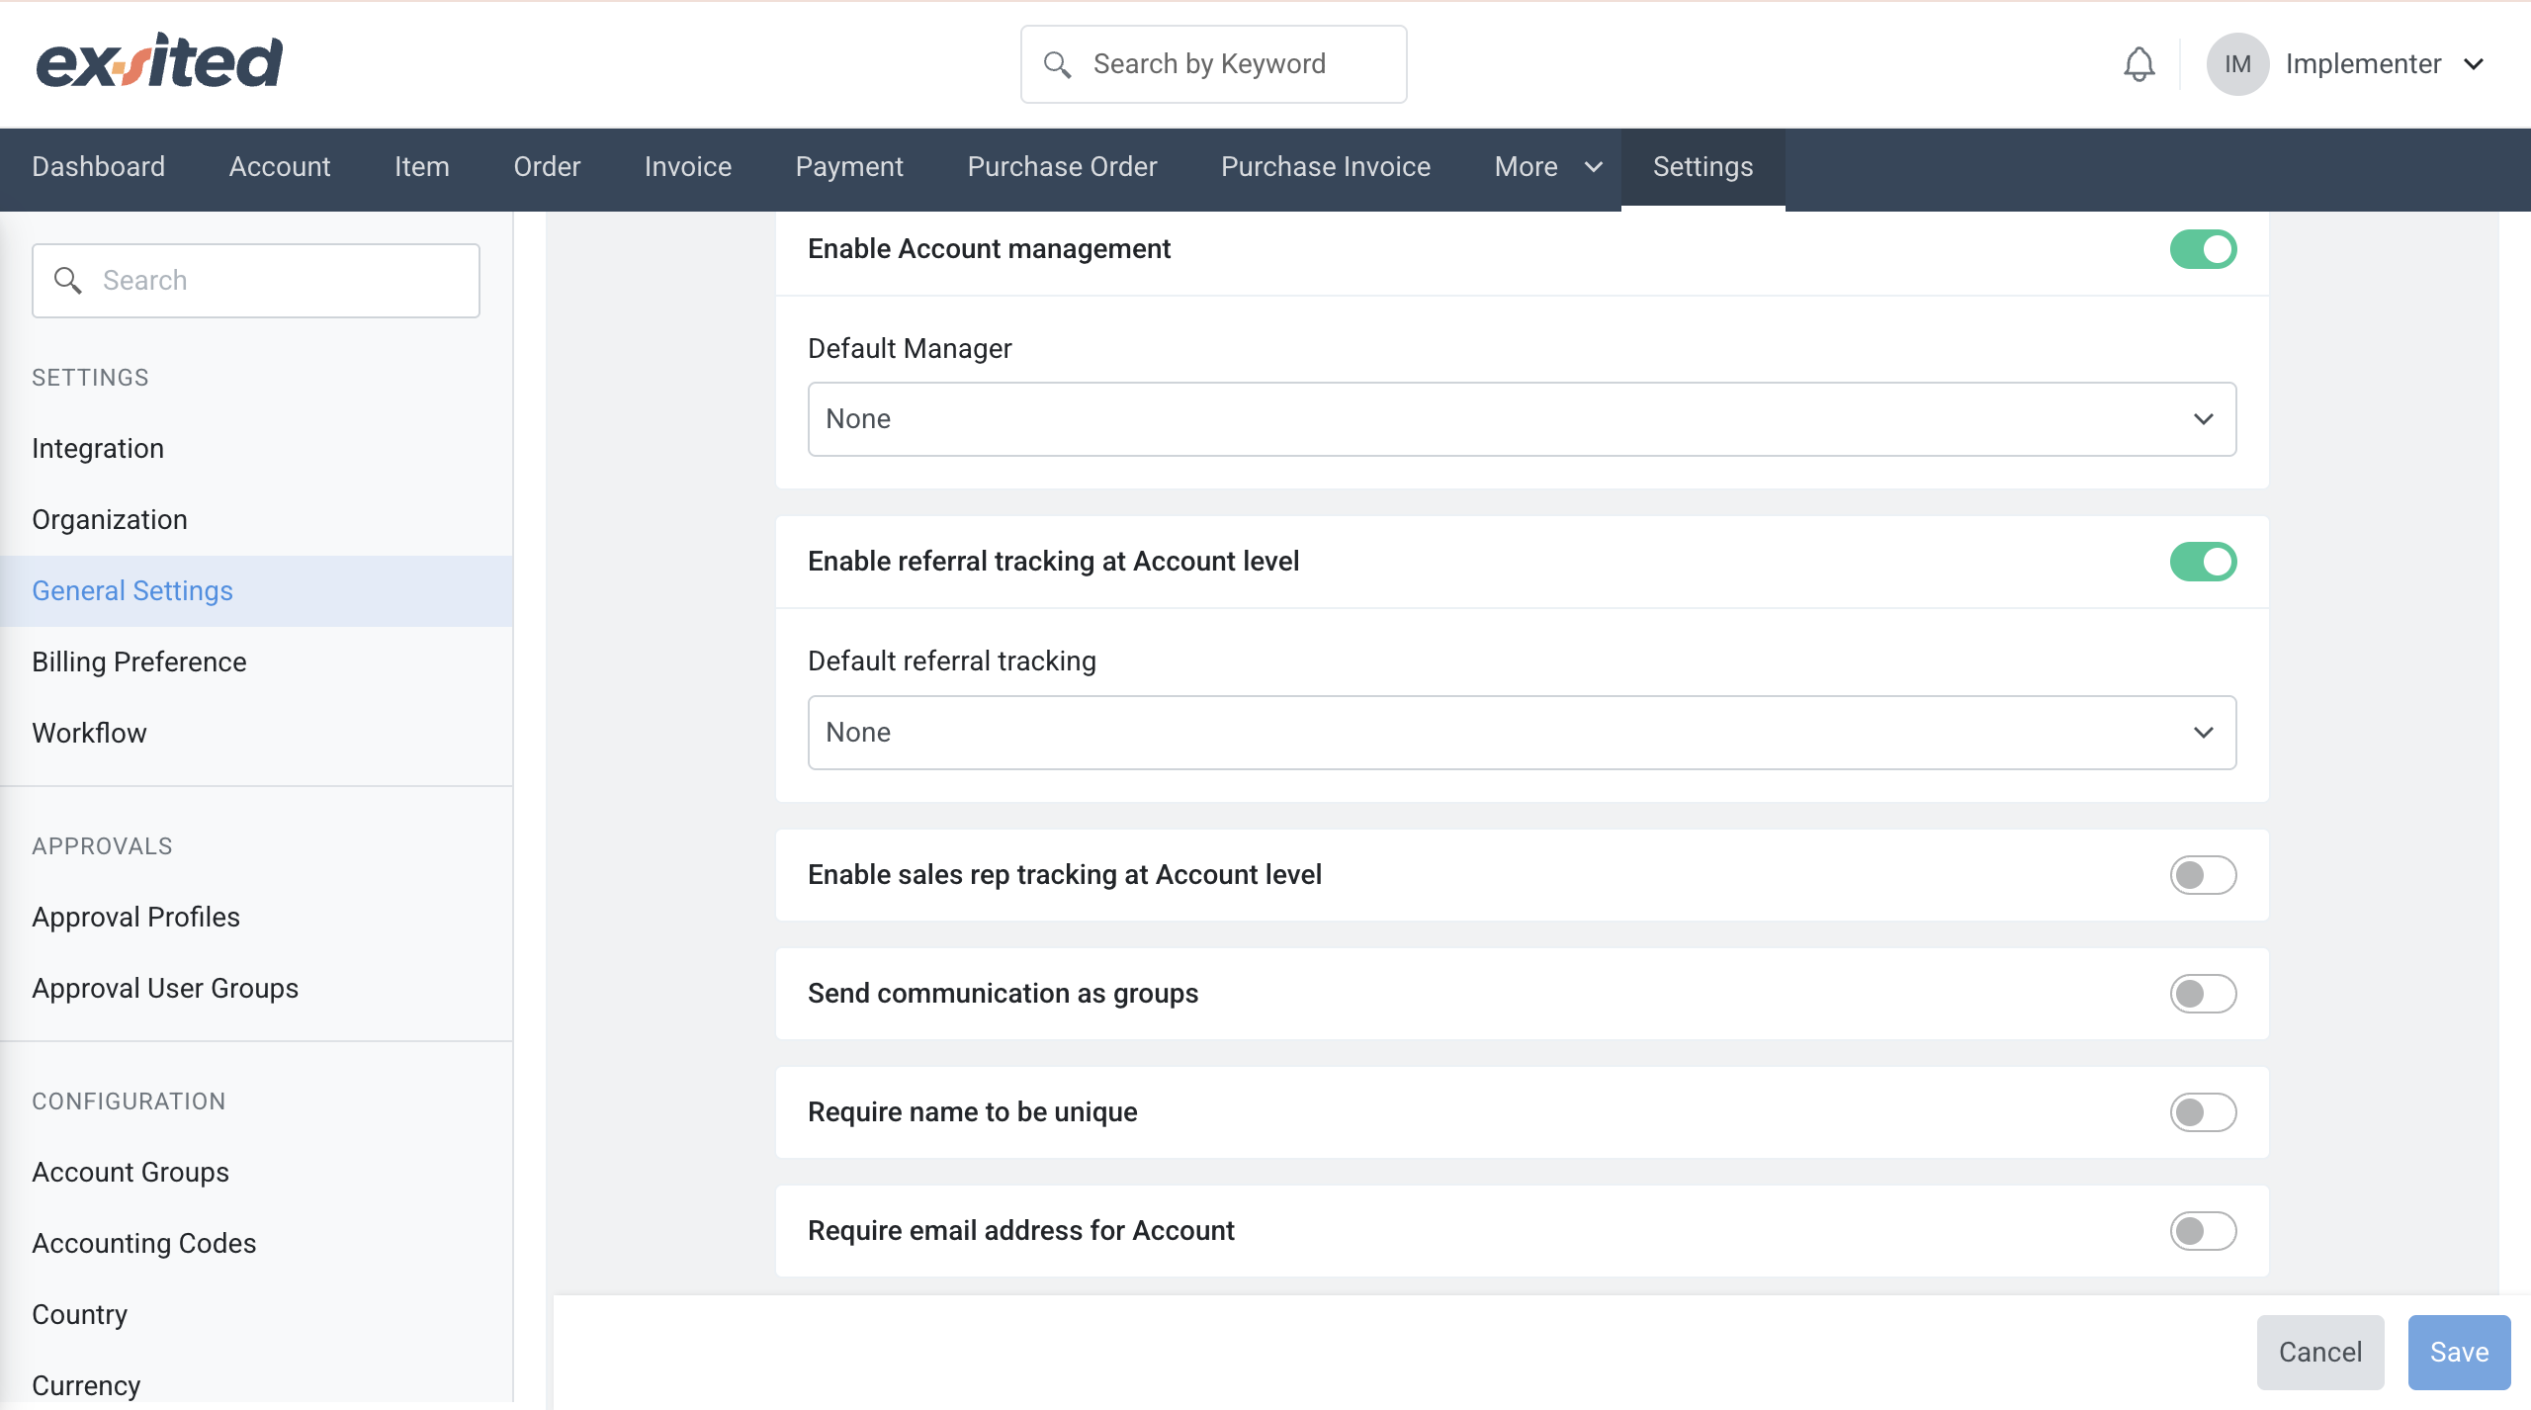
Task: Turn off referral tracking at Account level
Action: tap(2203, 562)
